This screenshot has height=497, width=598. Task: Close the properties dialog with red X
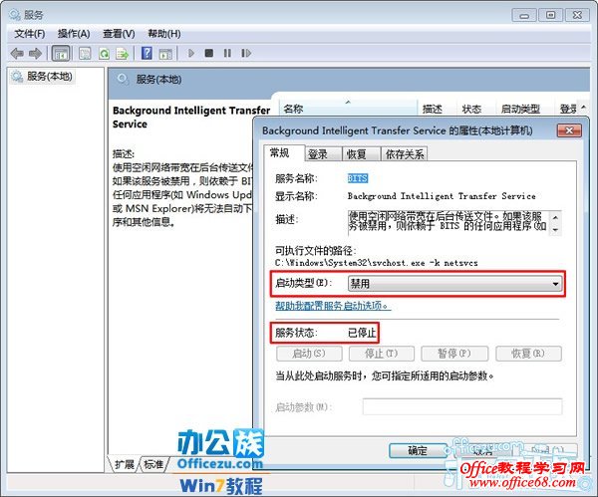pos(569,130)
